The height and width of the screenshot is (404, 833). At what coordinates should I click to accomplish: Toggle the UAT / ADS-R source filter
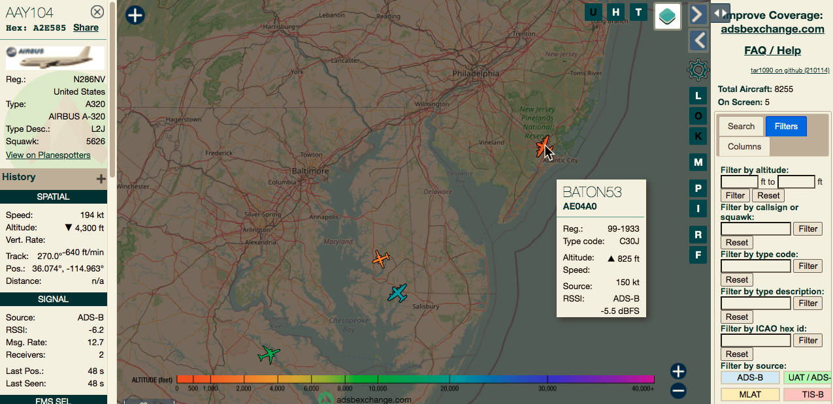point(808,377)
